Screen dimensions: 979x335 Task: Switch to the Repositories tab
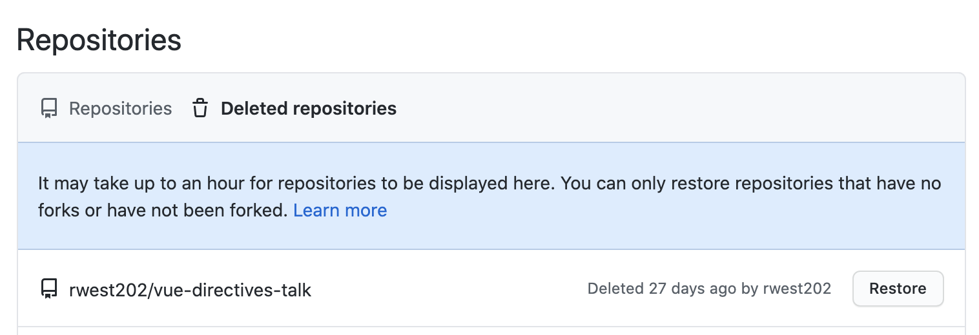click(x=107, y=108)
